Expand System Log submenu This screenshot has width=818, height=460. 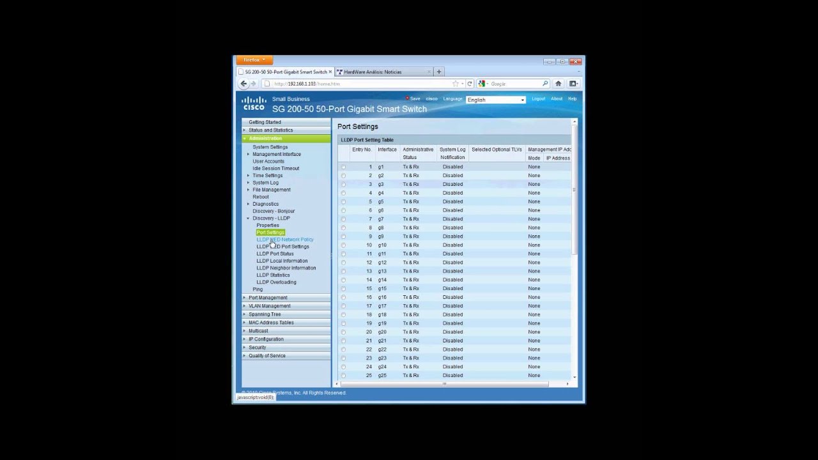(265, 183)
